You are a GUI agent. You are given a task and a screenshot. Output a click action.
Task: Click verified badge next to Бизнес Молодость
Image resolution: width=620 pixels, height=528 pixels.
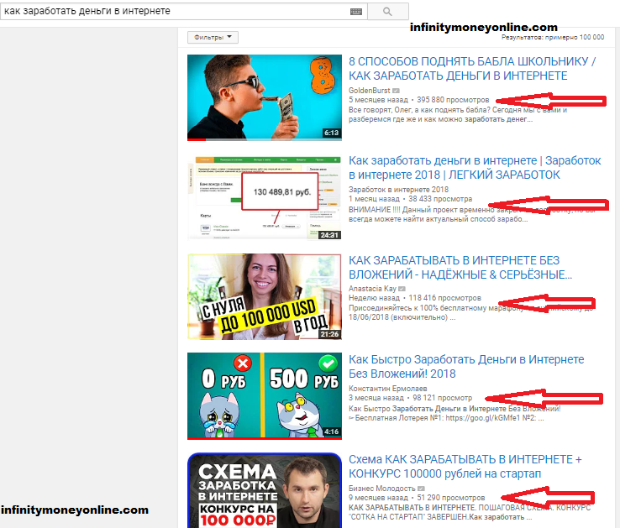(x=421, y=489)
